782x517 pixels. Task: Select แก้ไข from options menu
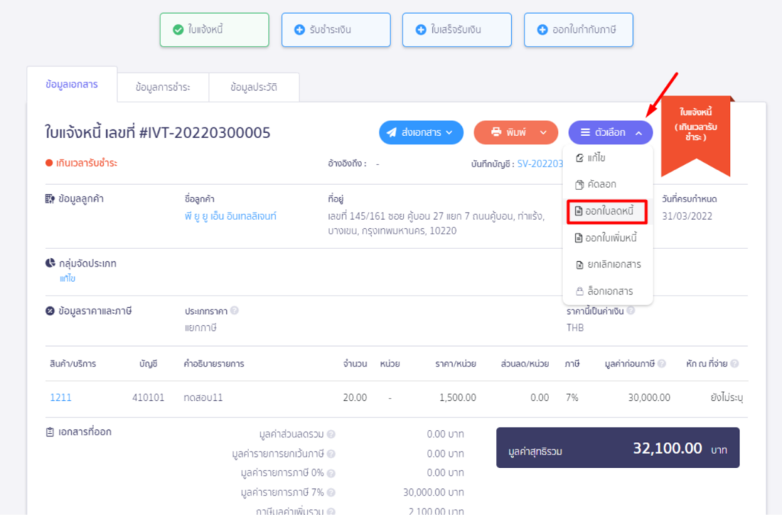(x=607, y=158)
